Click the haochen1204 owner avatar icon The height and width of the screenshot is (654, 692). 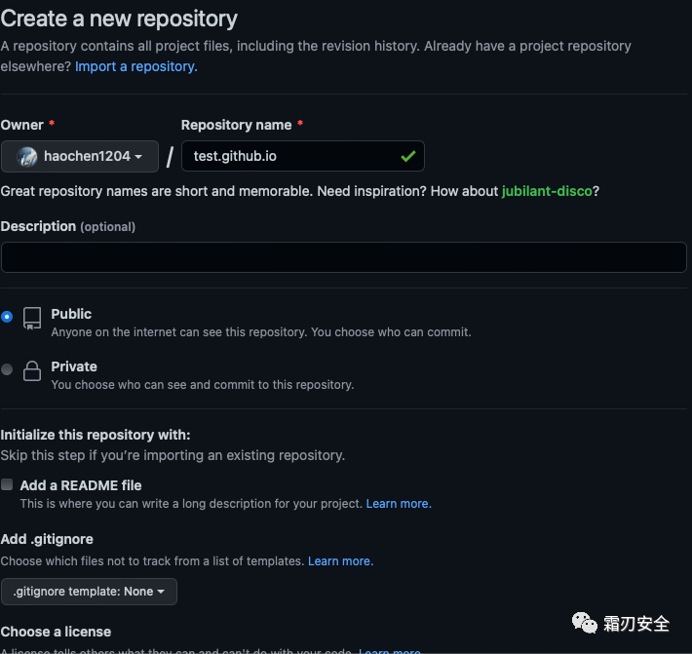[x=27, y=157]
